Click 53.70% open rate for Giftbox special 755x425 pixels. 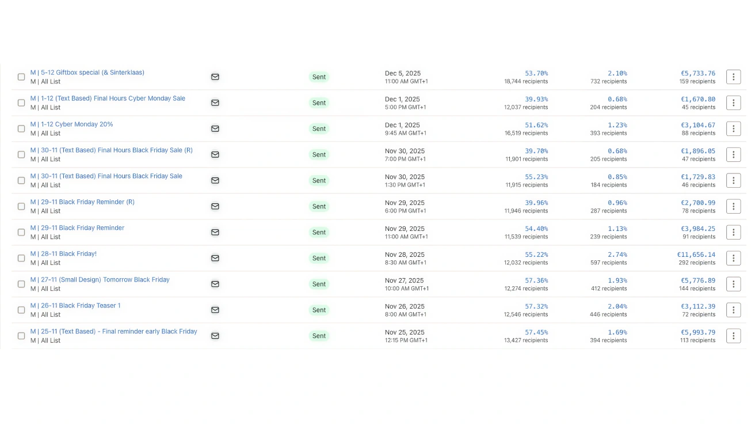(536, 73)
